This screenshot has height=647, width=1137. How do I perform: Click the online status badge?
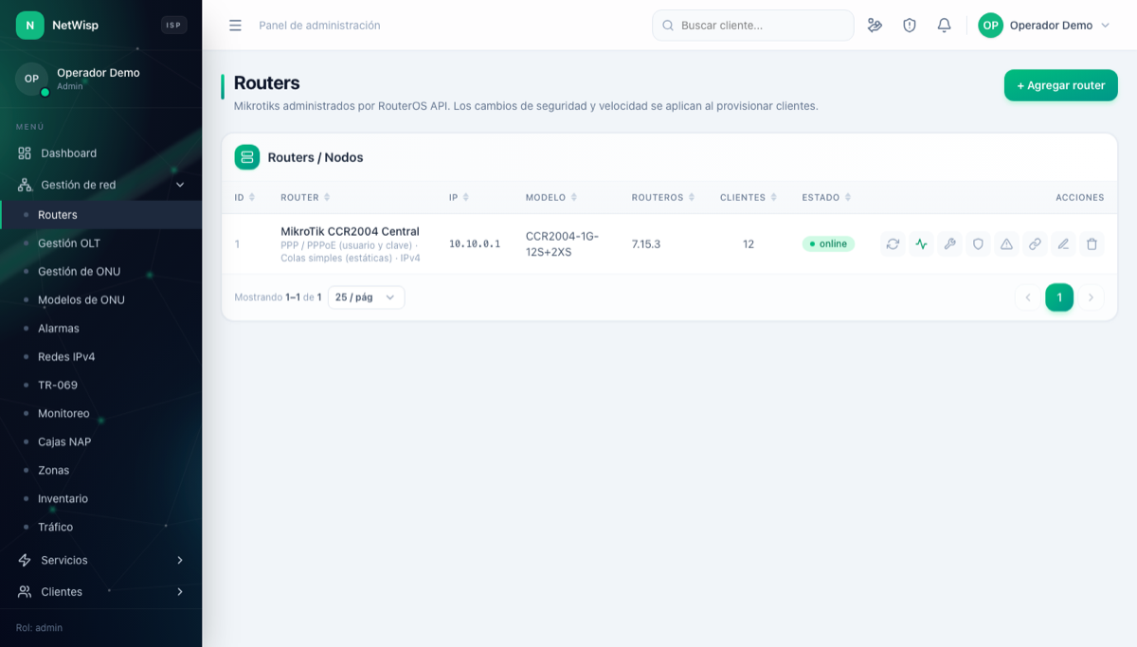(828, 244)
